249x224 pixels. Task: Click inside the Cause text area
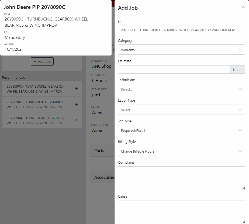(182, 212)
